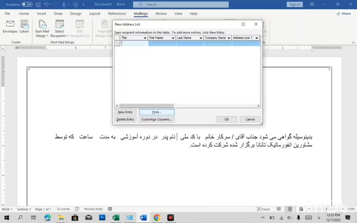The image size is (357, 223).
Task: Click the New Entry button
Action: (x=125, y=112)
